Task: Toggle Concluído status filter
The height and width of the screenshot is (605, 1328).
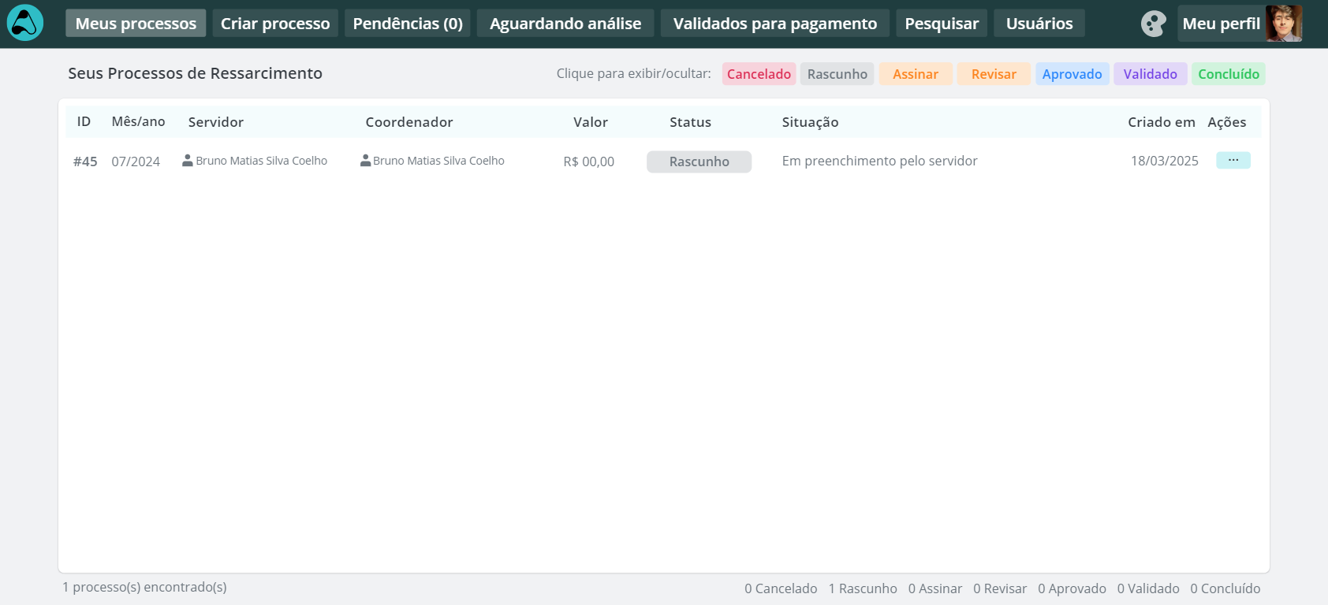Action: [1229, 74]
